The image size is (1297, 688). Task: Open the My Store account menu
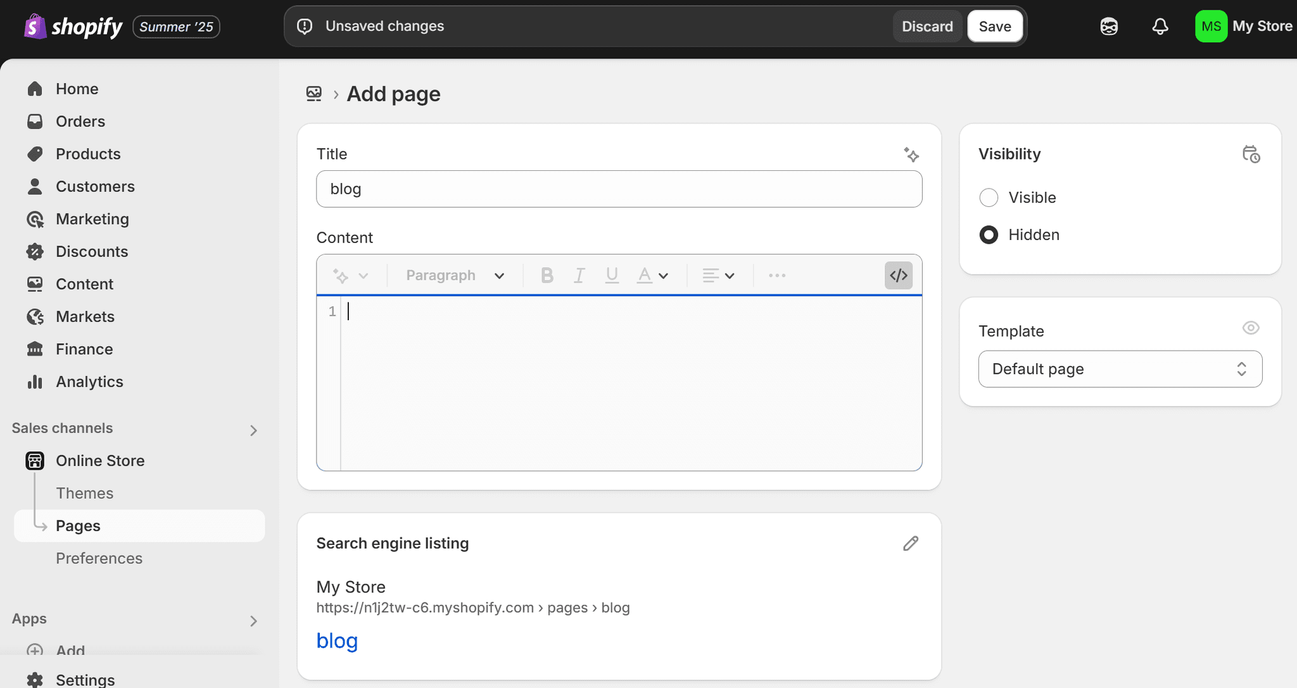1244,27
